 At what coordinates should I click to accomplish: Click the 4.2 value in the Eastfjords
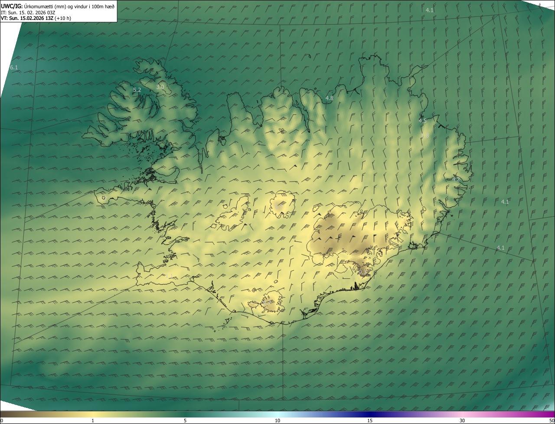[x=456, y=179]
